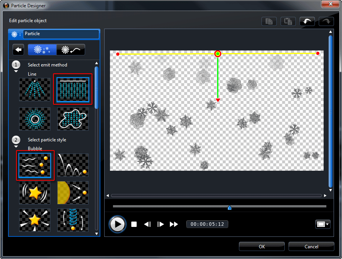Switch to particle motion path tab
Image resolution: width=342 pixels, height=259 pixels.
[71, 50]
